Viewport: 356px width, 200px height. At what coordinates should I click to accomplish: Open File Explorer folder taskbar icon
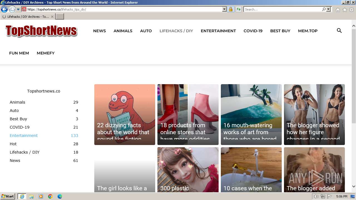(31, 196)
